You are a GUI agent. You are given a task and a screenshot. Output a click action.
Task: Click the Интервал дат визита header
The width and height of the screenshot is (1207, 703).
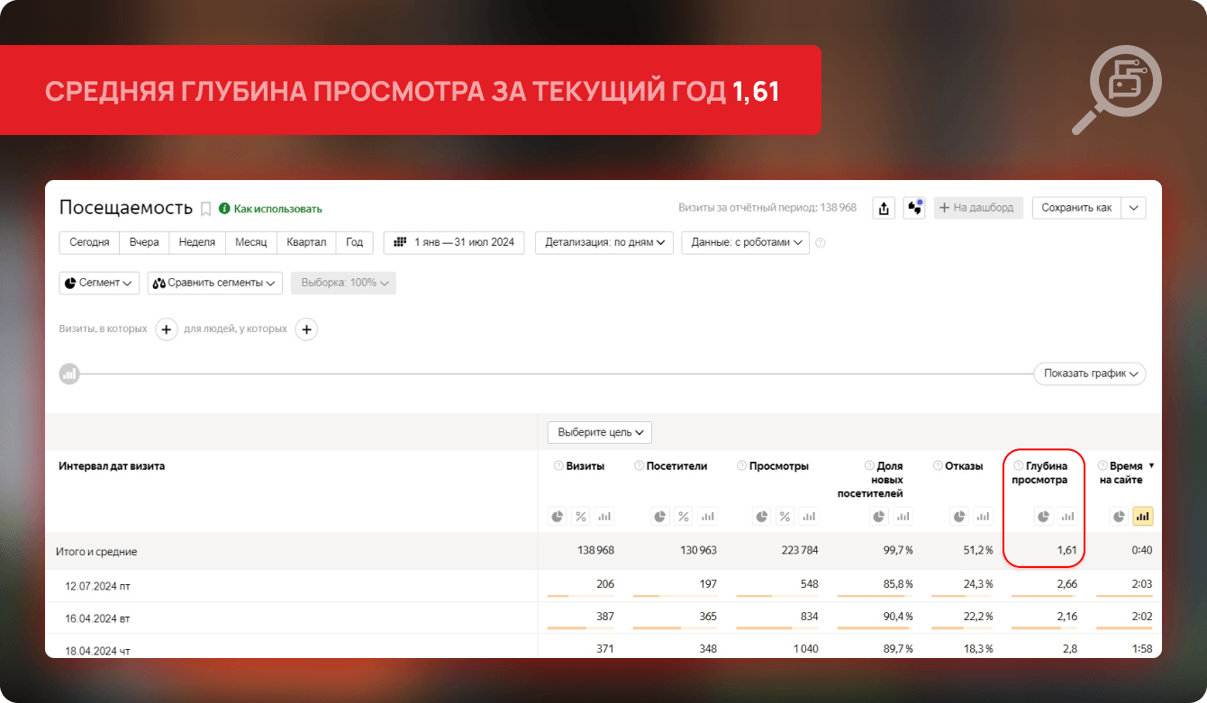point(112,466)
